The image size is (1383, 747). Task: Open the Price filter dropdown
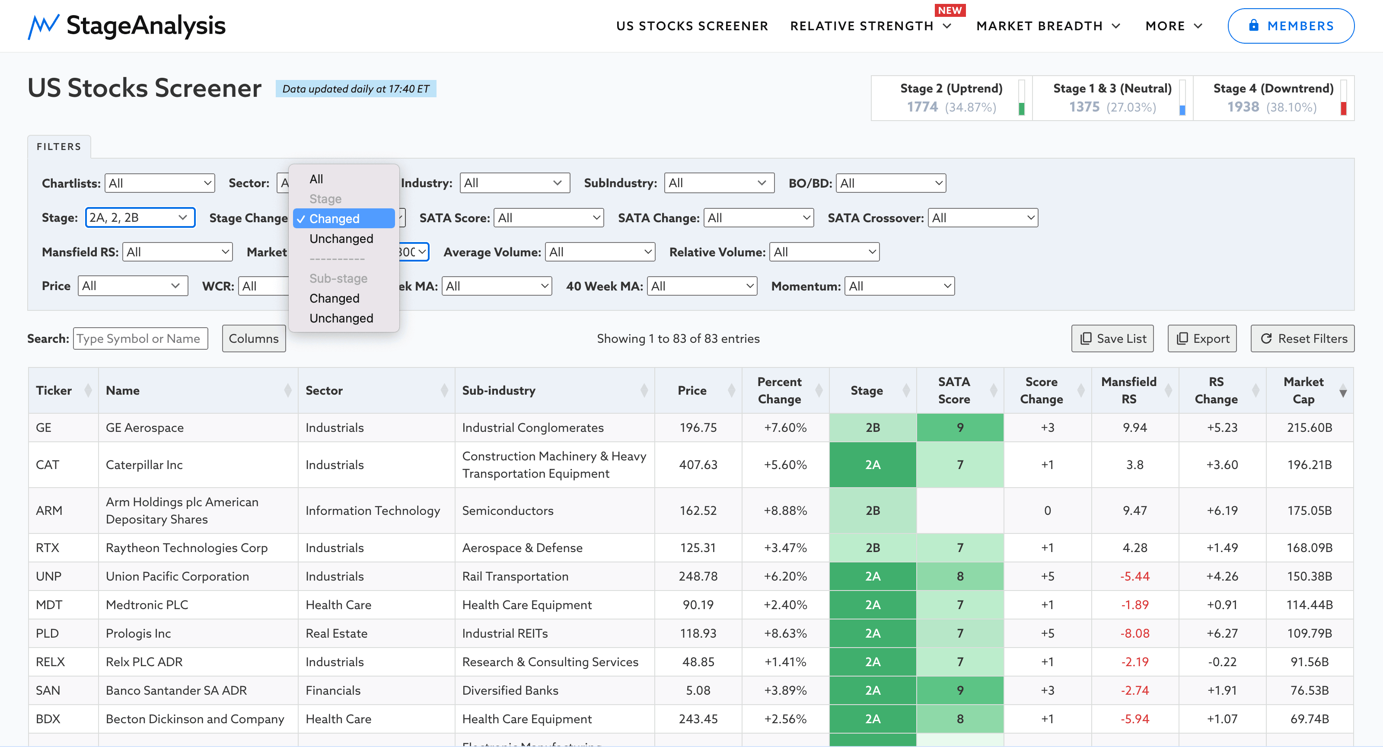133,286
